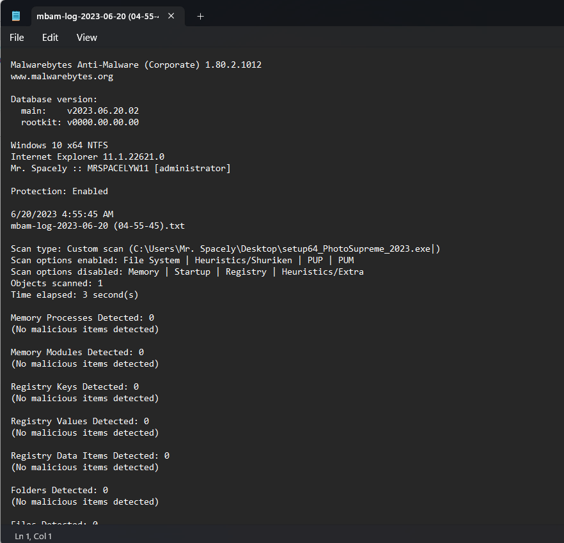Click the 'mbam-log-2023-06-20 (04-55-45).txt' filename line
The image size is (564, 543).
coord(97,226)
